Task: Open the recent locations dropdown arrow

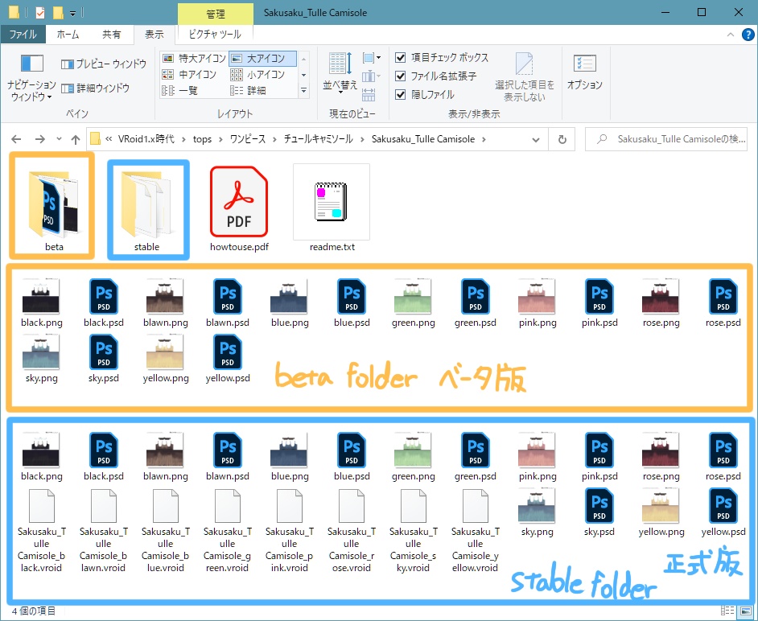Action: coord(59,139)
